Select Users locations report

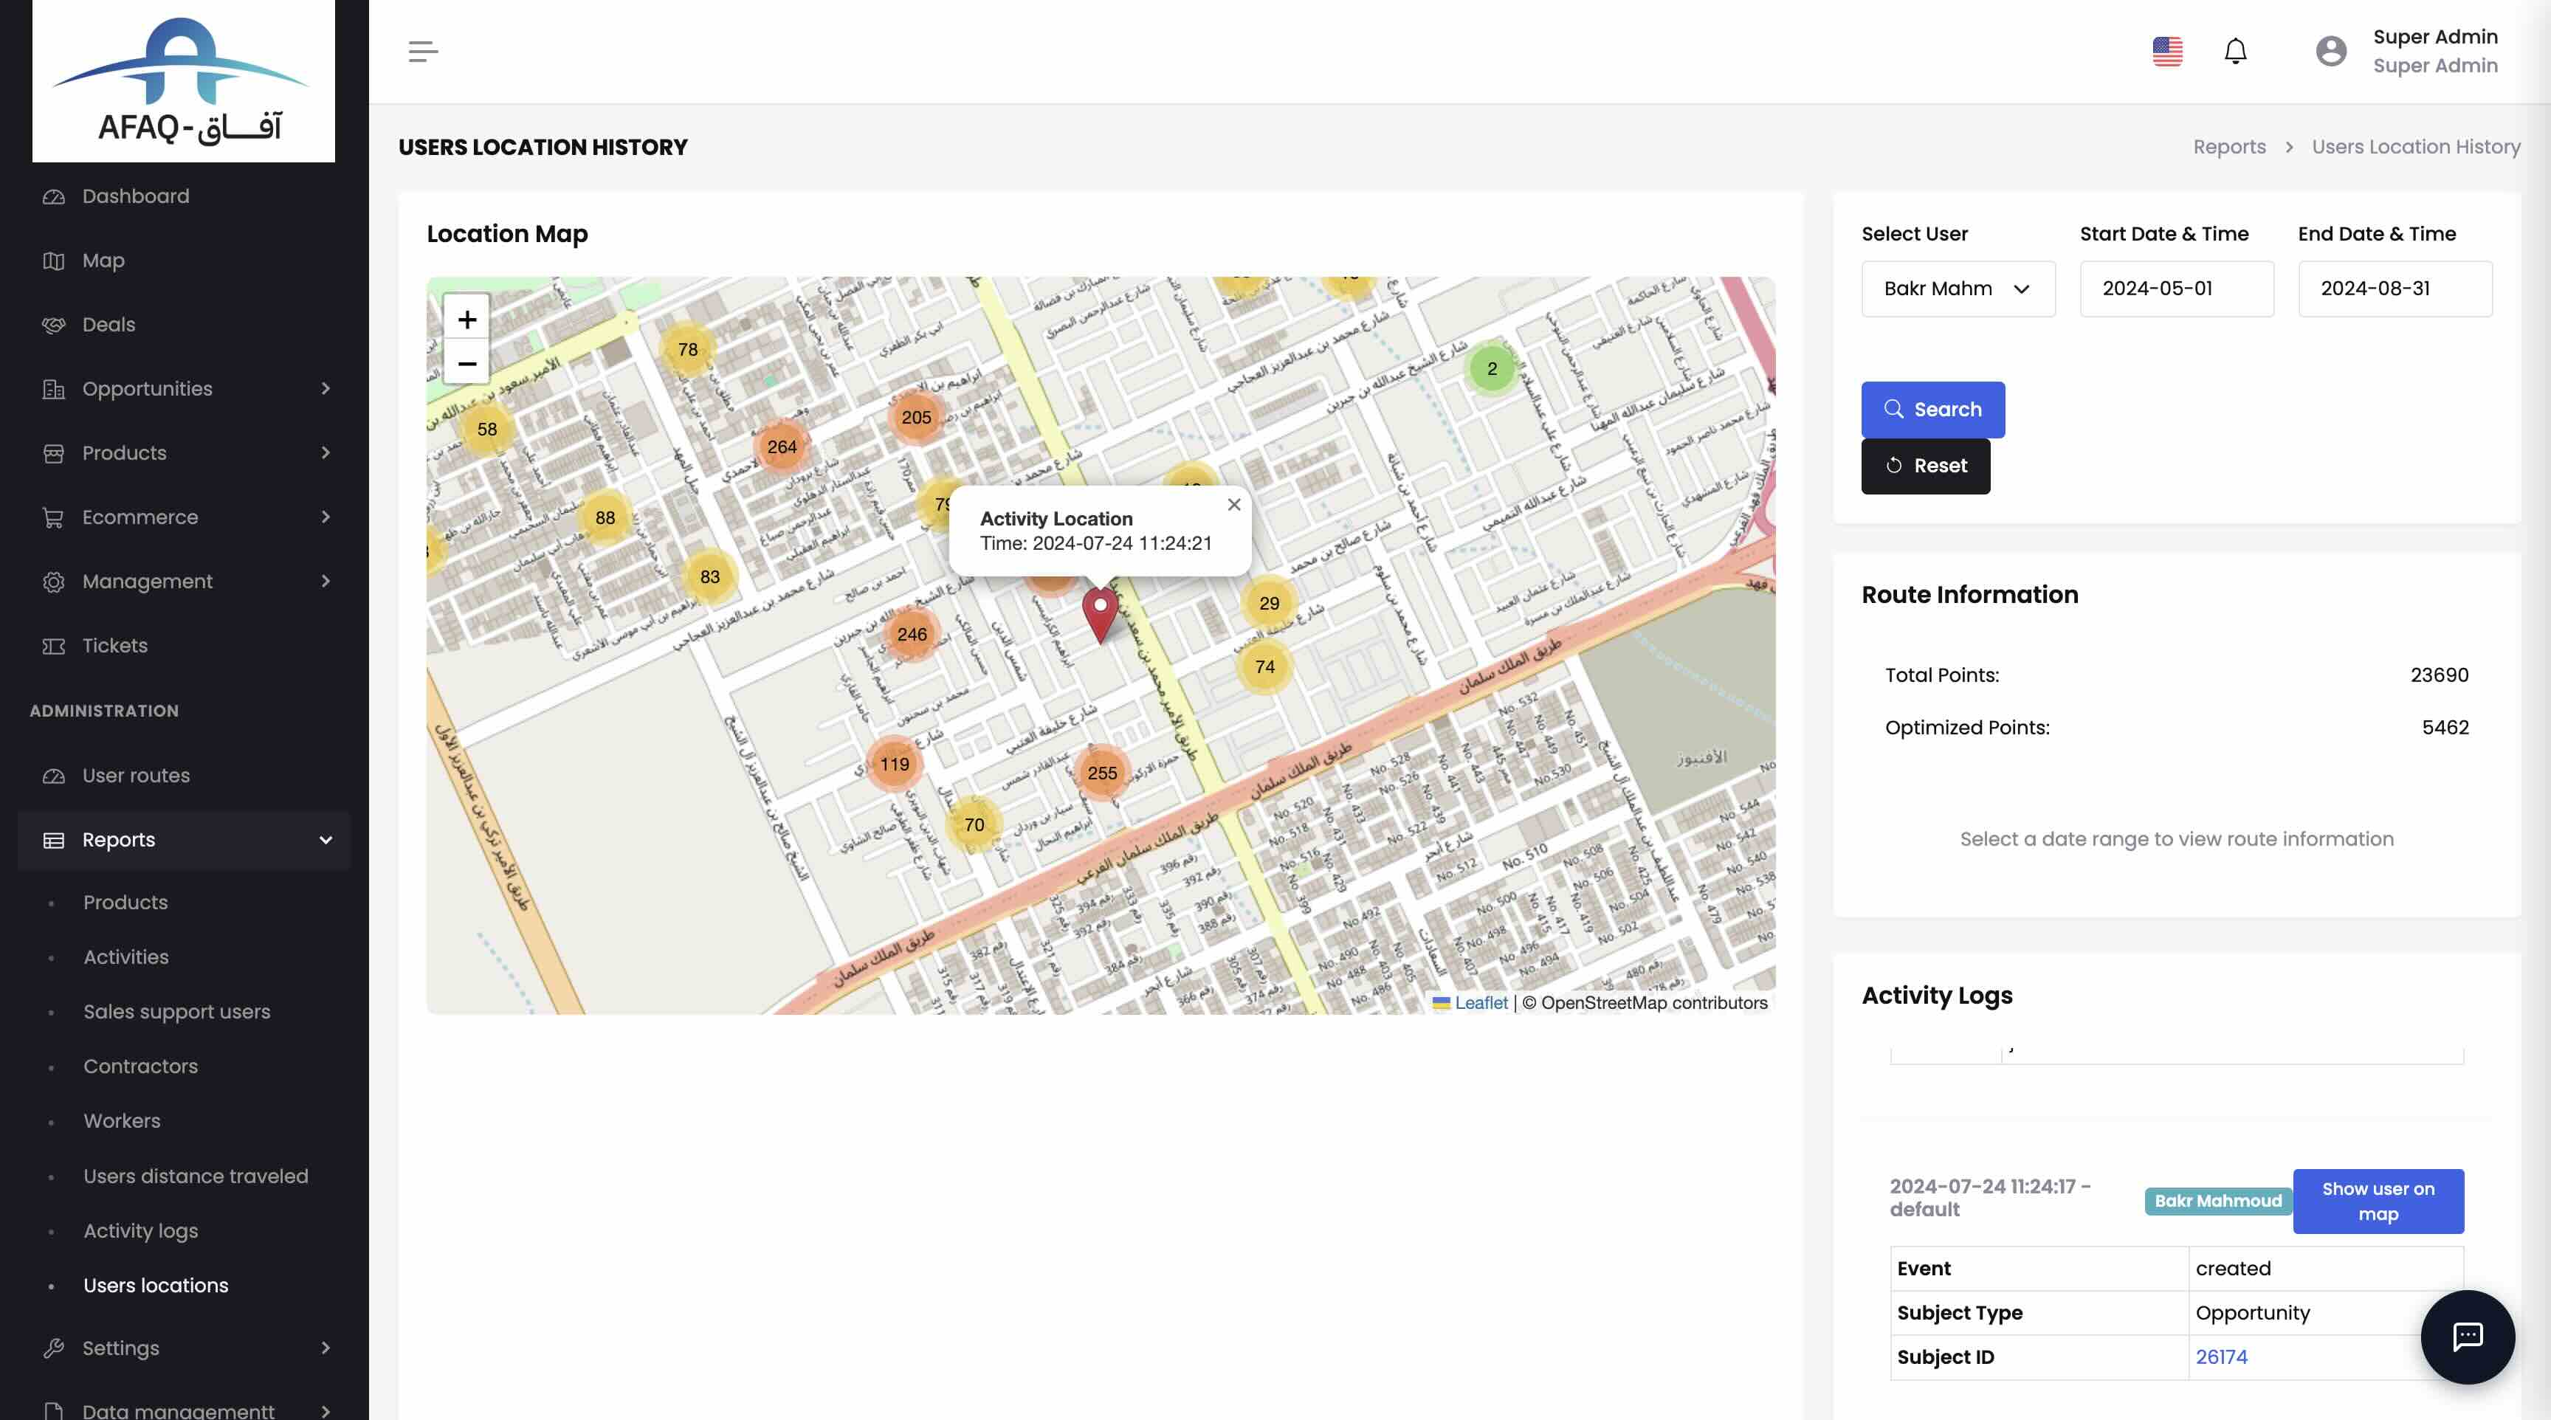click(x=156, y=1286)
